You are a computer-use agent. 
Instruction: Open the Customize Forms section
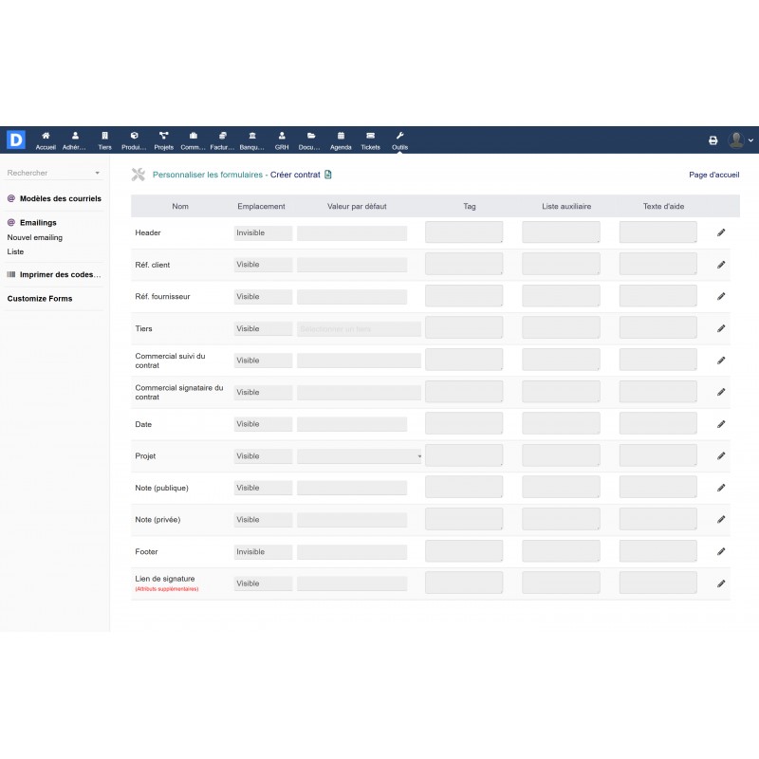(x=39, y=298)
